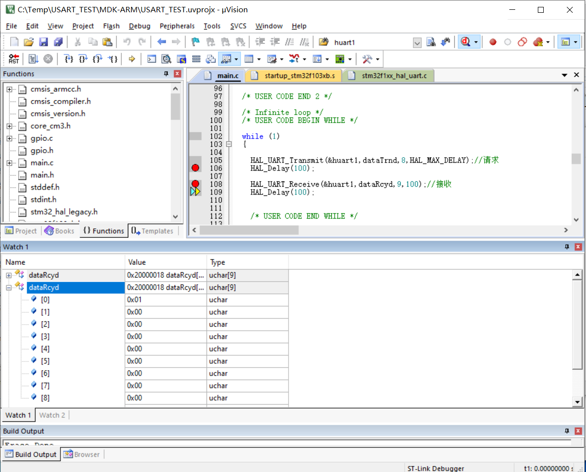Click the New file icon

point(14,42)
